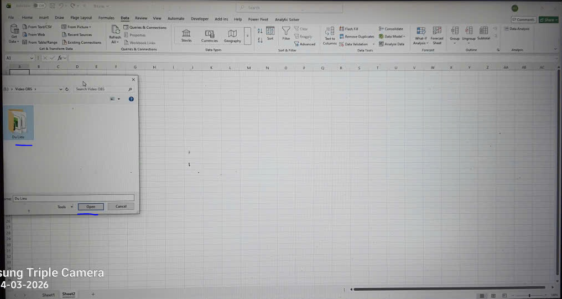The height and width of the screenshot is (299, 562).
Task: Toggle the AutoSave switch
Action: click(39, 6)
